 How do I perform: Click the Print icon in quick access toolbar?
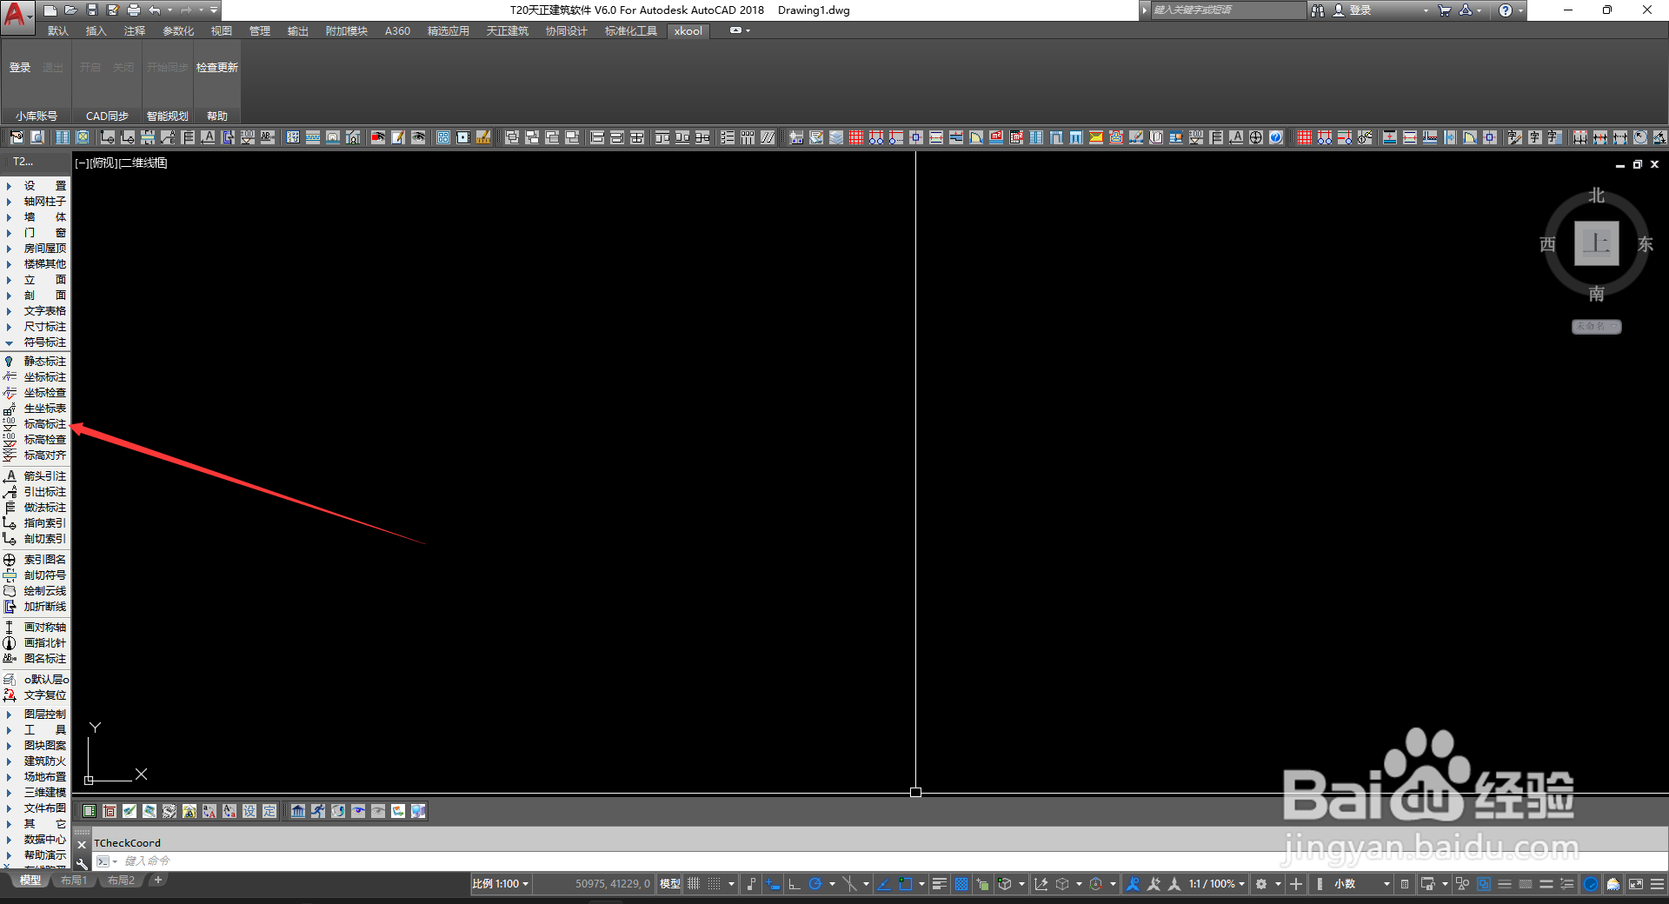tap(134, 10)
